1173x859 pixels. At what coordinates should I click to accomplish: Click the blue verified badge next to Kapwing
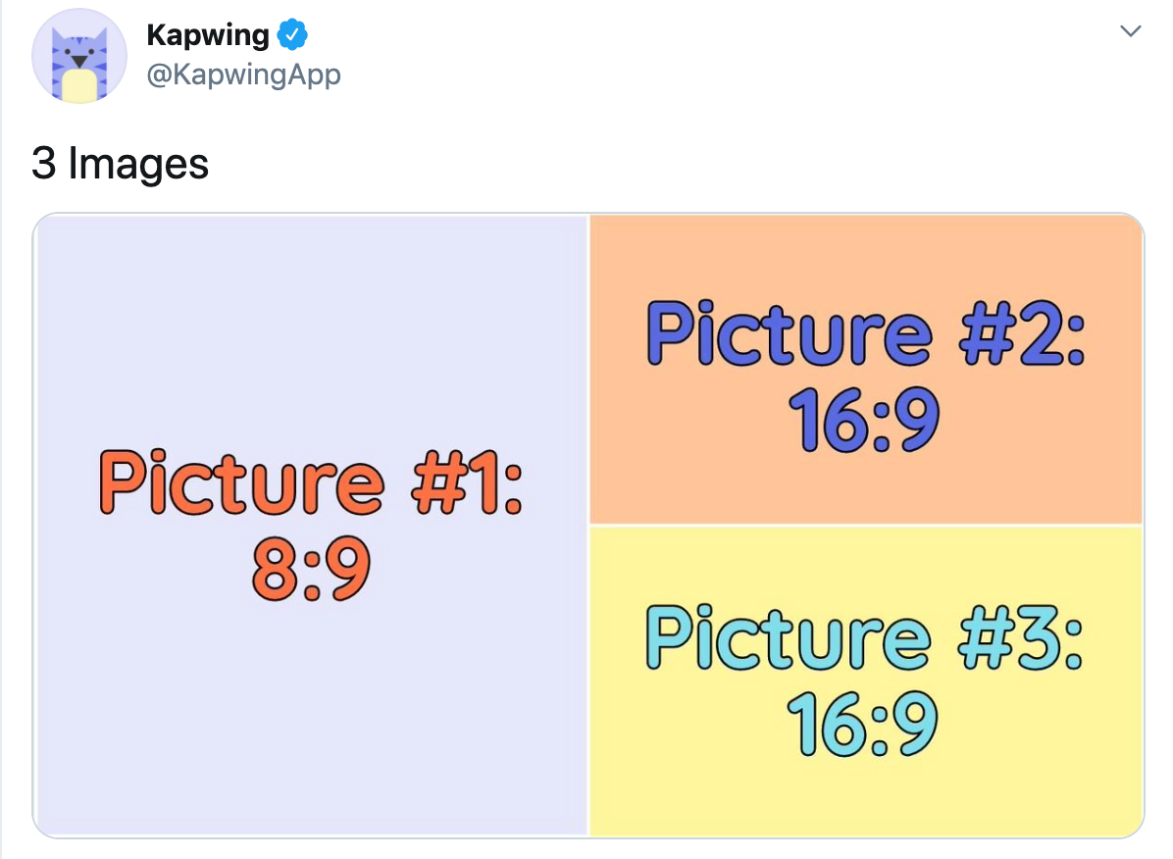[292, 33]
